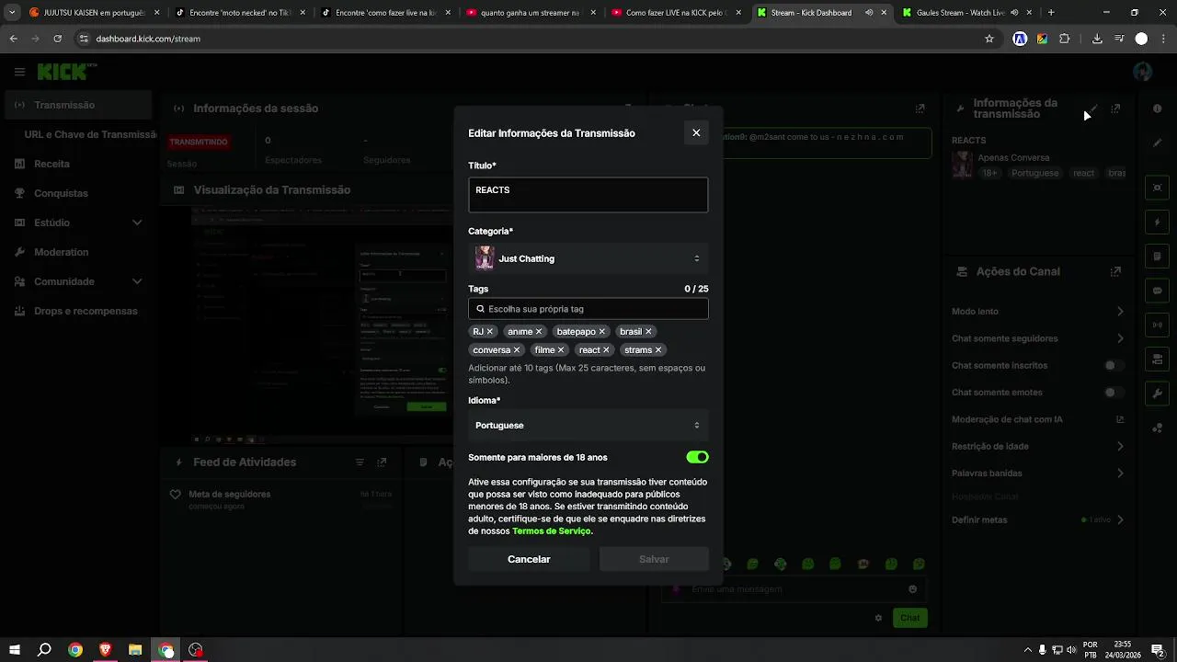This screenshot has width=1177, height=662.
Task: Click the wrench icon in right rail
Action: [x=1157, y=394]
